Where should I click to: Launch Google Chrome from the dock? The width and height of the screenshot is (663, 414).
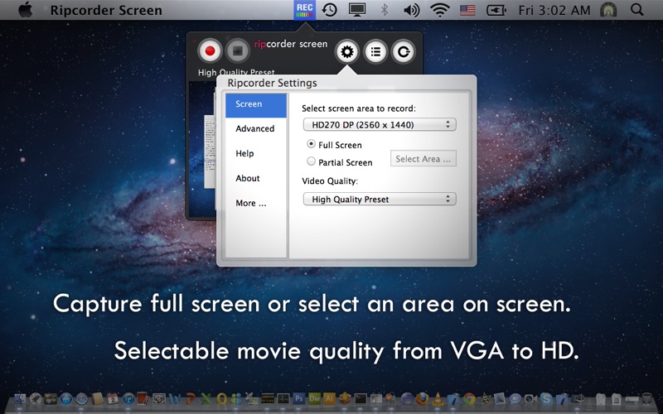point(469,398)
